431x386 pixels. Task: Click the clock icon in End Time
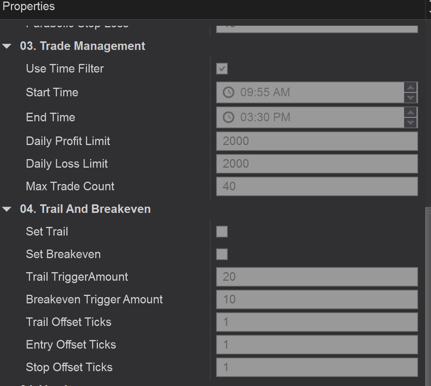[229, 117]
